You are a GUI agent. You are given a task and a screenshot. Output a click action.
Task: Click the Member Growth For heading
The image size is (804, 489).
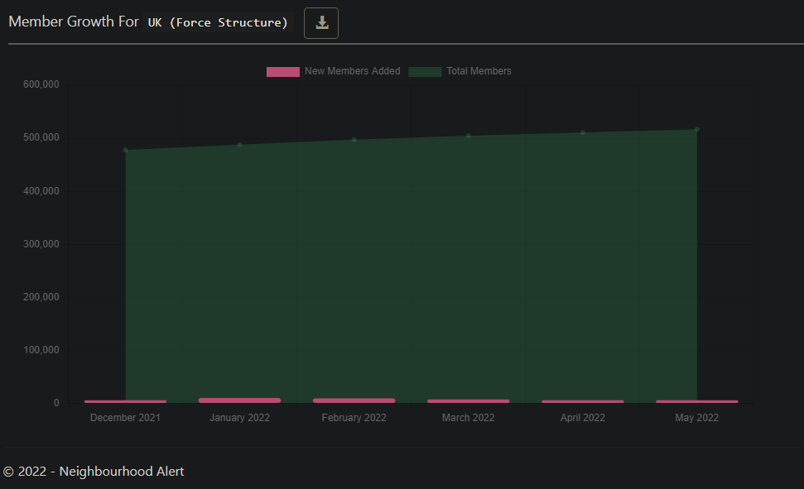click(x=74, y=22)
